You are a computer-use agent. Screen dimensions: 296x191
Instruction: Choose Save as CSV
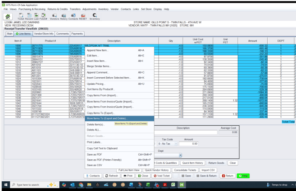[119, 165]
